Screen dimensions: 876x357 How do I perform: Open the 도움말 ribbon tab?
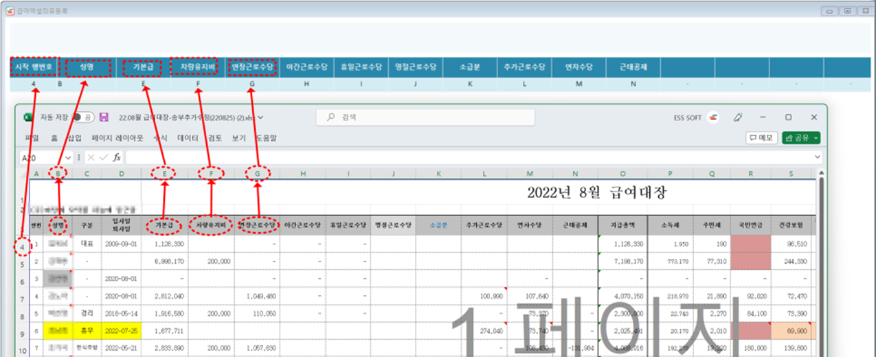(x=265, y=138)
